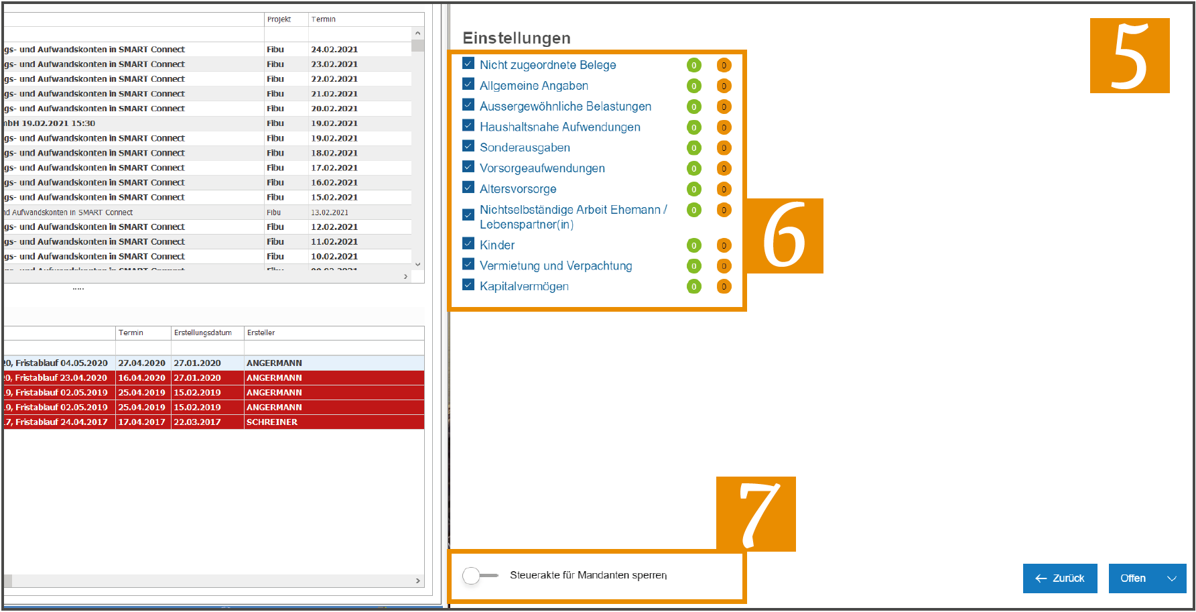Viewport: 1196px width, 612px height.
Task: Click green badge for Vermietung und Verpachtung
Action: pos(694,266)
